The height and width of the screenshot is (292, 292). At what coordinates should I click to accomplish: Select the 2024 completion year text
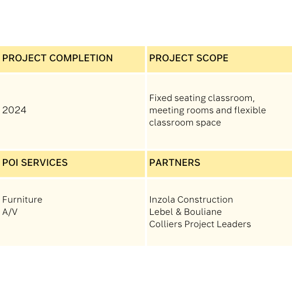coord(14,110)
